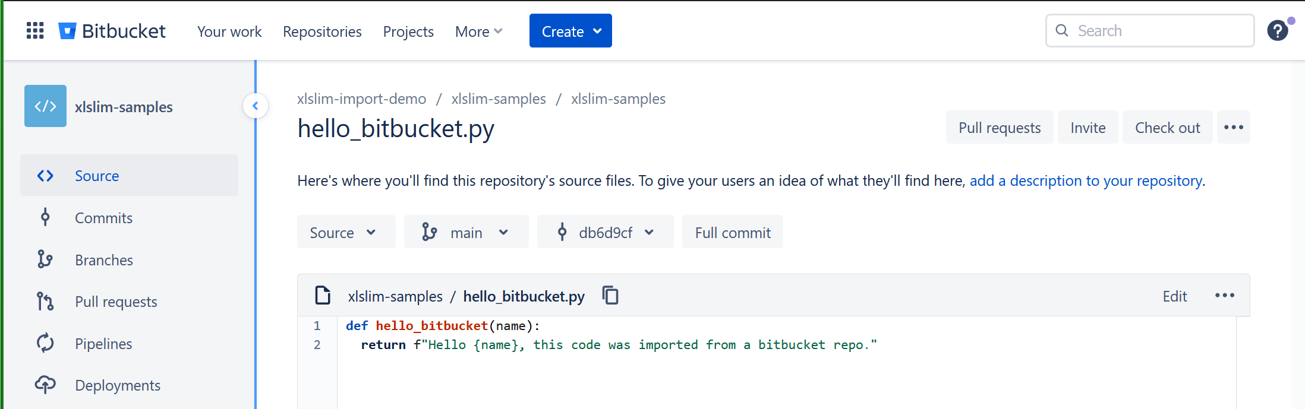
Task: Open repository actions three-dot menu
Action: [1233, 127]
